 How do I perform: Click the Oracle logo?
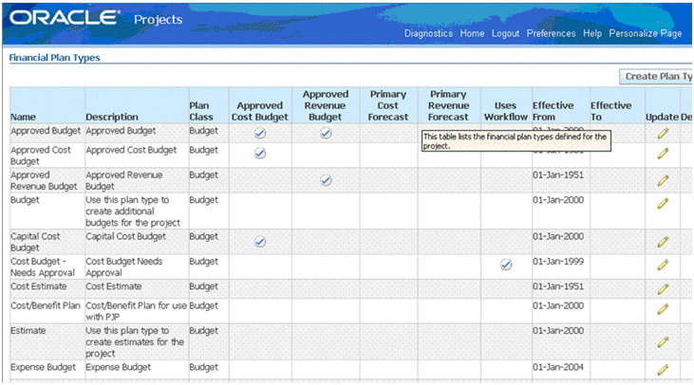(65, 18)
